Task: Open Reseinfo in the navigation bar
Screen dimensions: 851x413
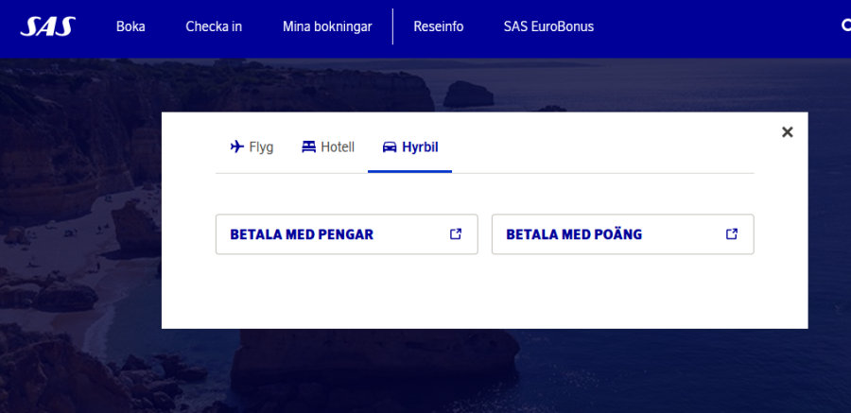Action: coord(439,26)
